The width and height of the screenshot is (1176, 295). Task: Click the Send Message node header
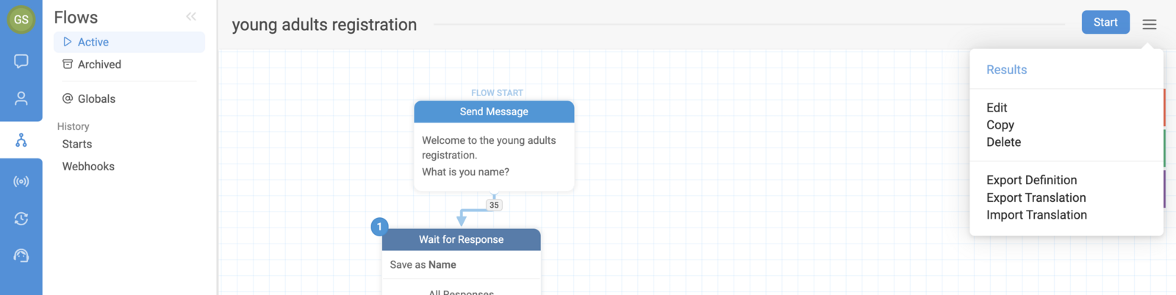(x=494, y=112)
